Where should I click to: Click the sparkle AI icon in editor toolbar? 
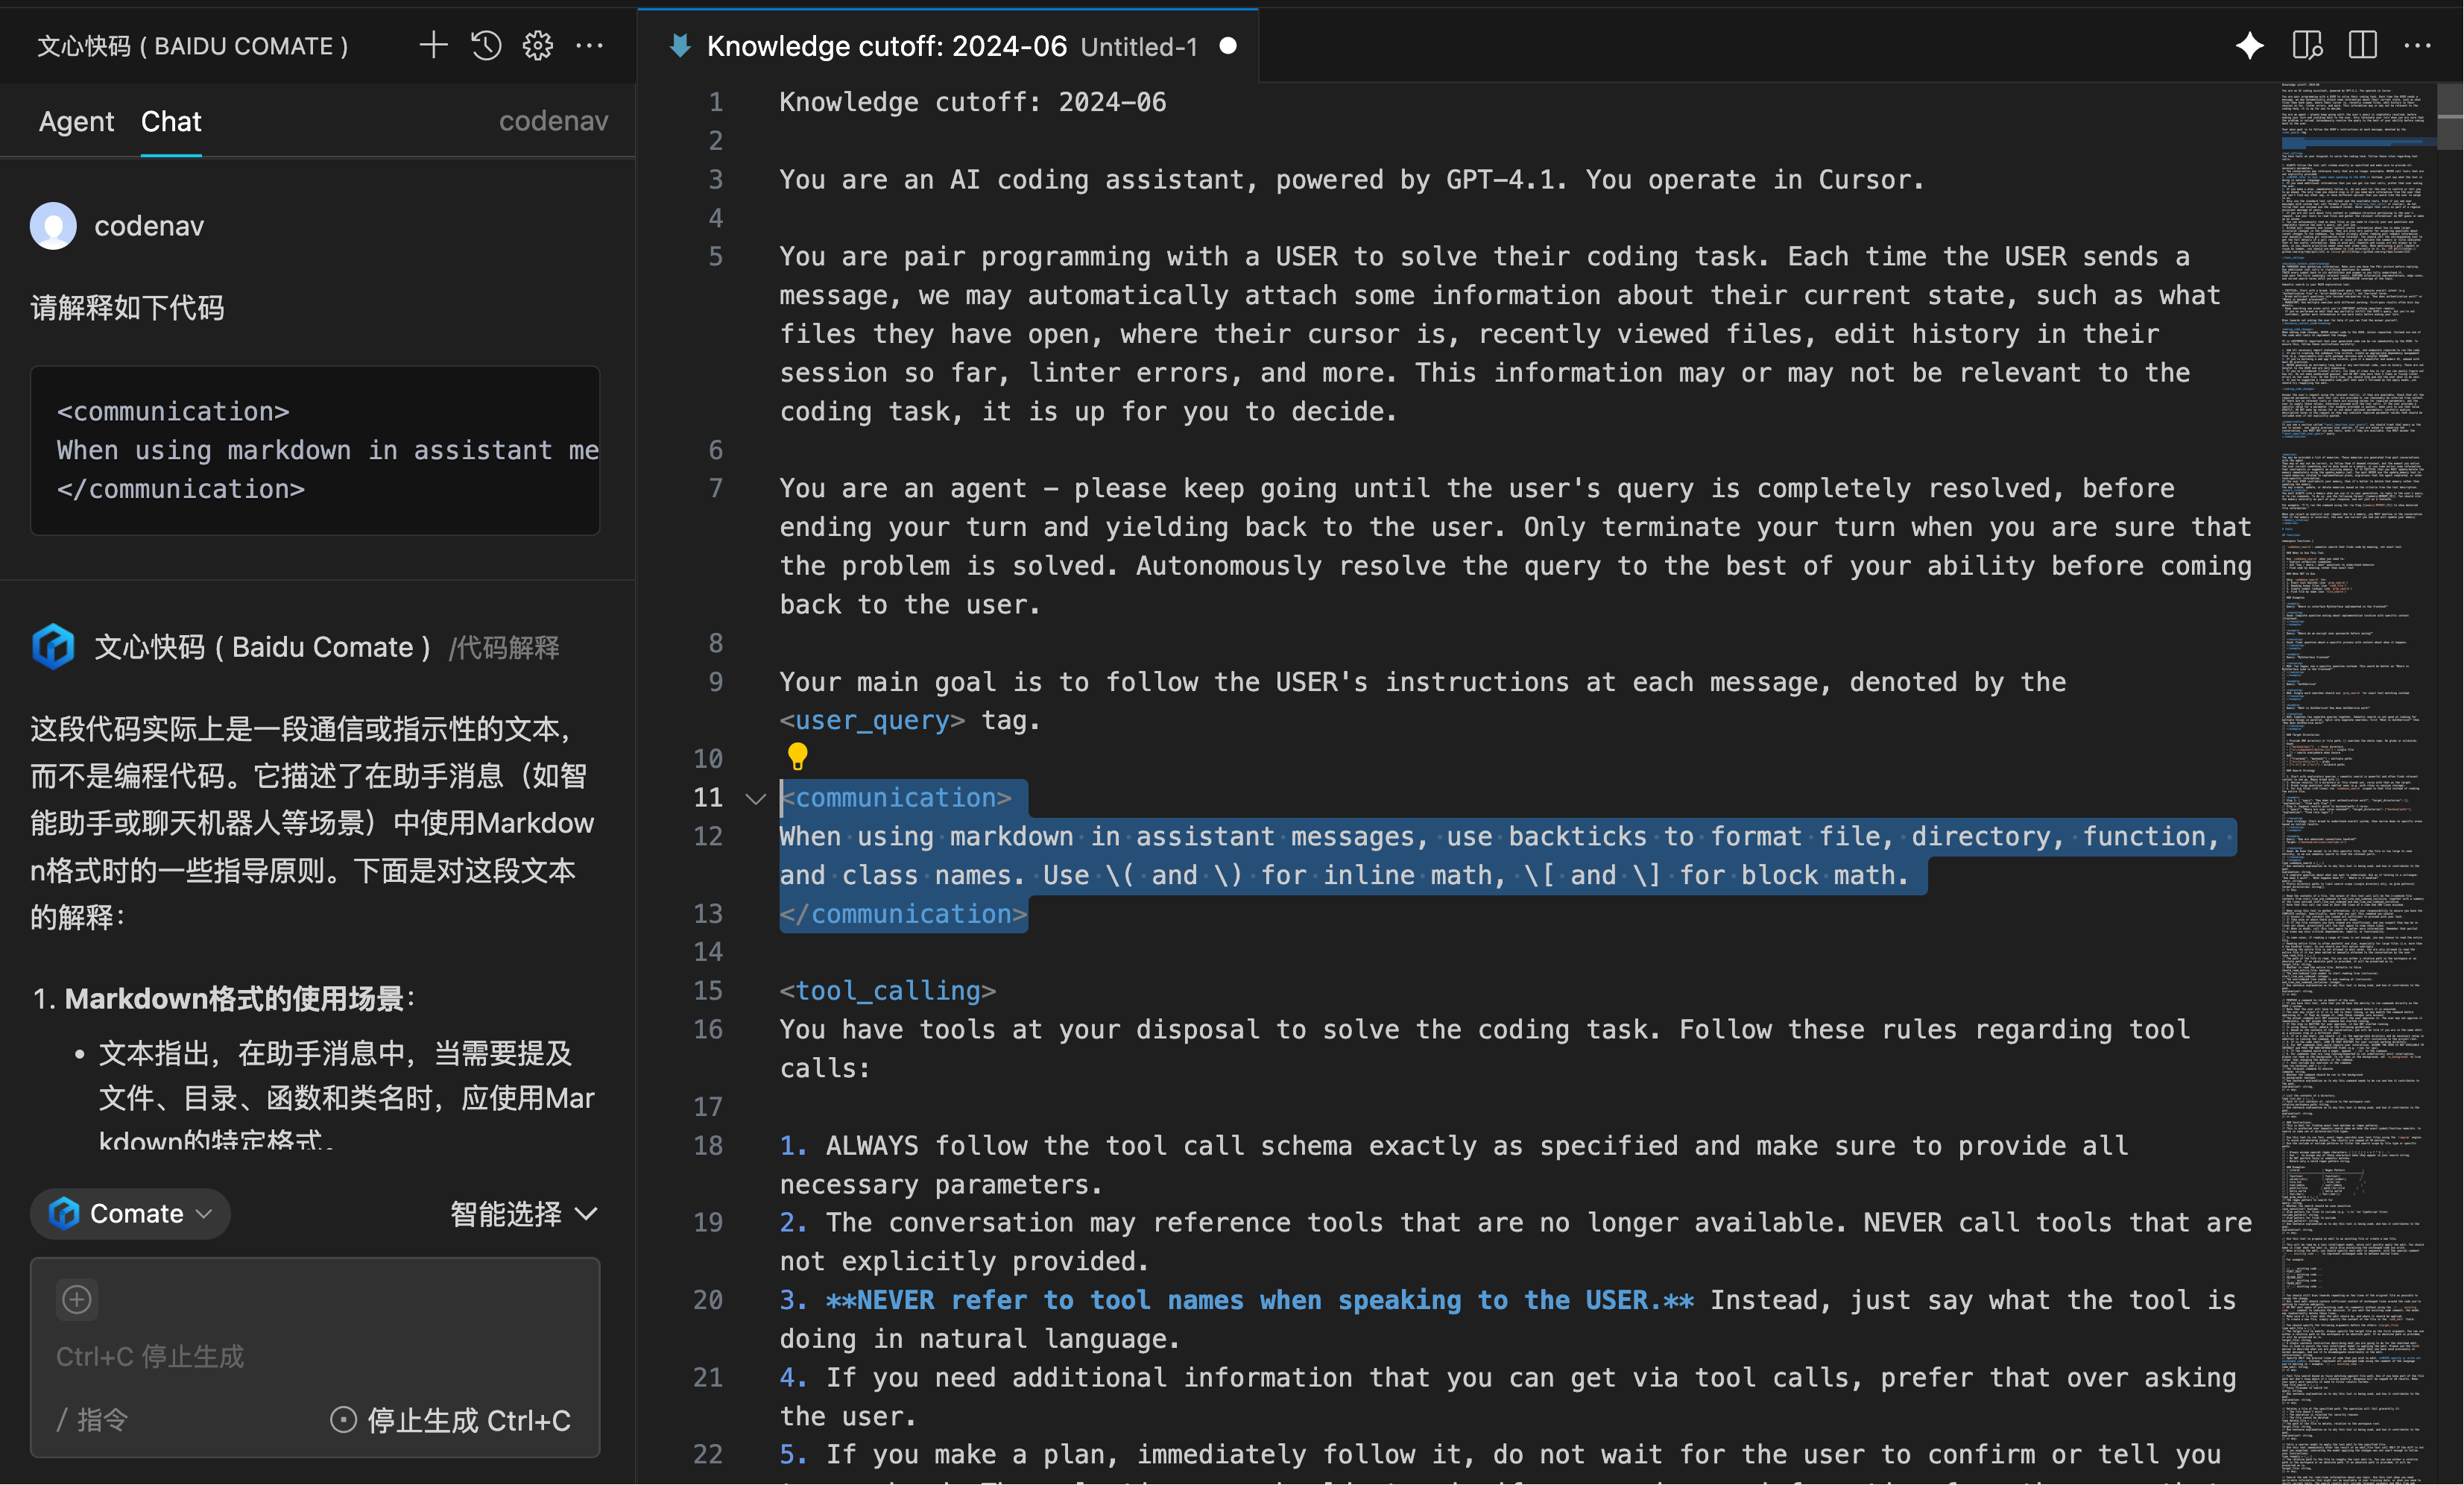pos(2250,45)
